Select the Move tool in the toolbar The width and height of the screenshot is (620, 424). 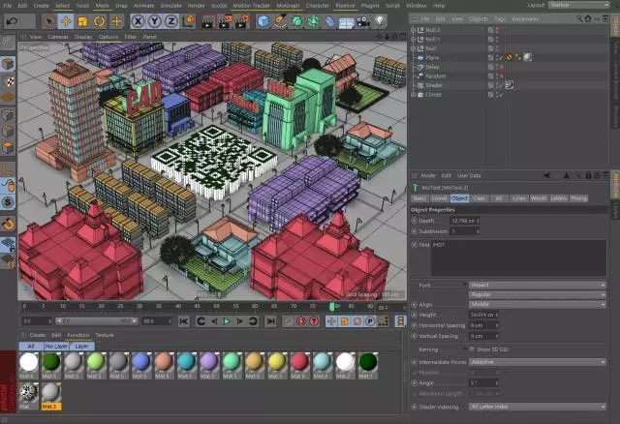pos(66,20)
